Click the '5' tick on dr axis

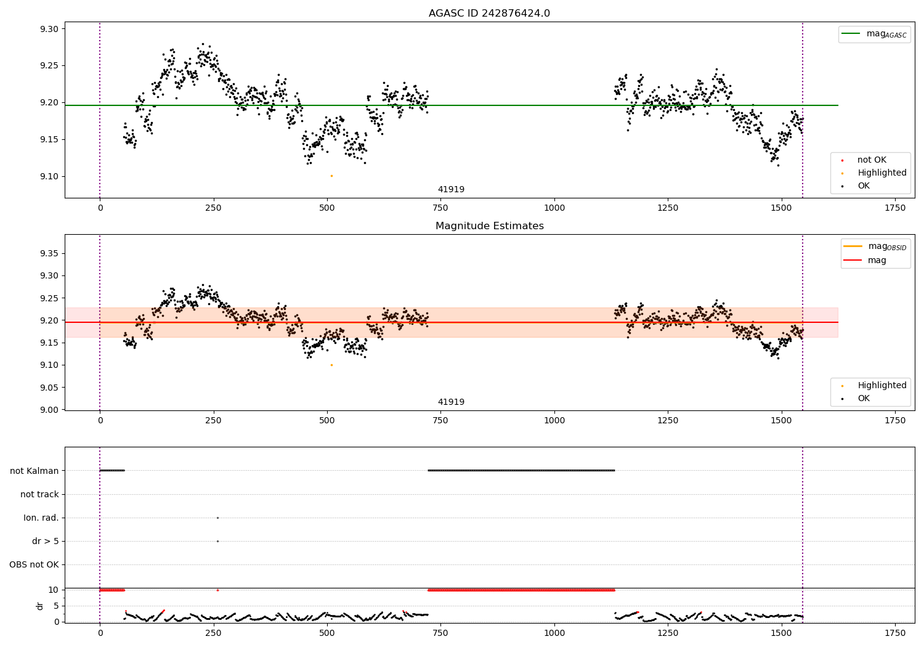[x=56, y=606]
